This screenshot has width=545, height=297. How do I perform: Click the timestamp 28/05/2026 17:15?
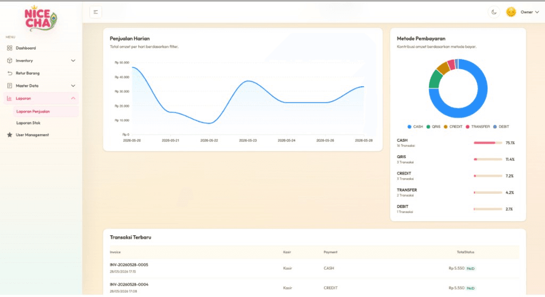[123, 271]
